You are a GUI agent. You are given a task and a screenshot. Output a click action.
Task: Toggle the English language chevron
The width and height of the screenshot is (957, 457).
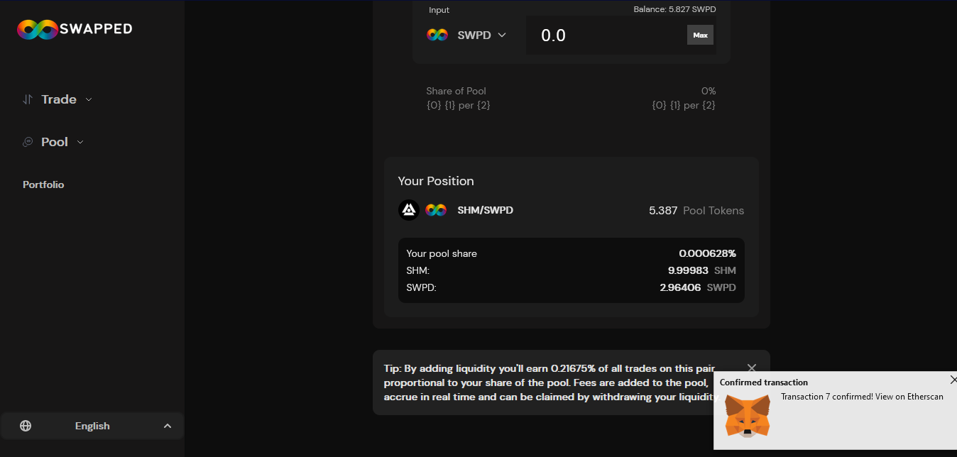pos(168,426)
